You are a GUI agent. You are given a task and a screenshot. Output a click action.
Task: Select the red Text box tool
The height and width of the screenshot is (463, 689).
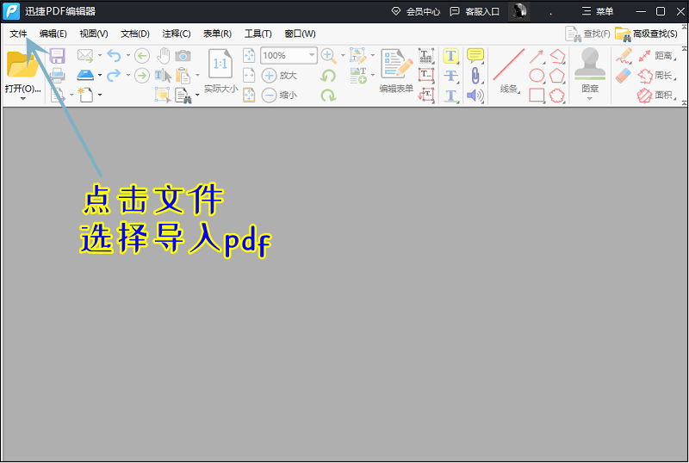tap(425, 75)
